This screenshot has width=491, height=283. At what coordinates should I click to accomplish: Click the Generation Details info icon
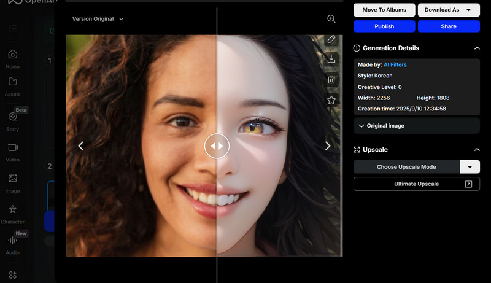pos(357,48)
